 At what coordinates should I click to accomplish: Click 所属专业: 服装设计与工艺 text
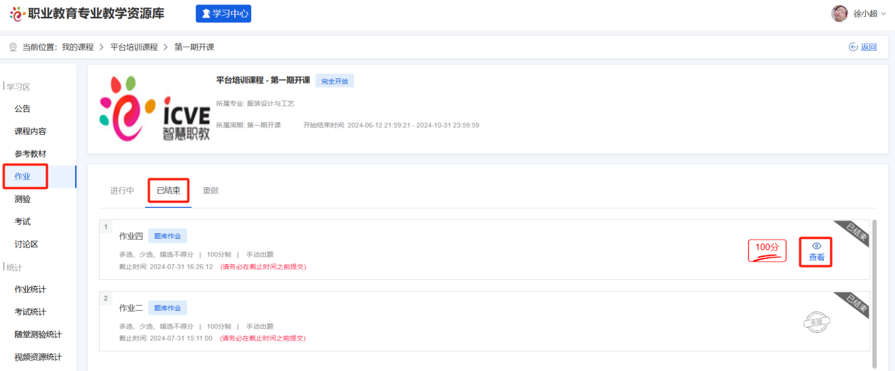255,104
